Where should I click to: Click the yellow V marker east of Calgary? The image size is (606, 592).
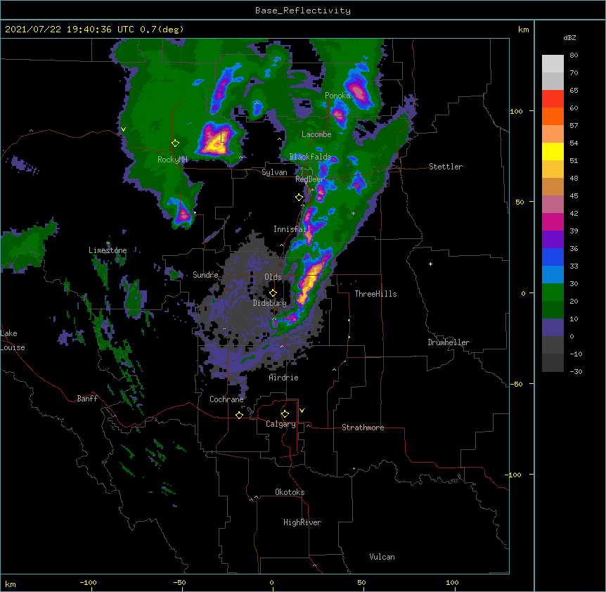pos(302,411)
